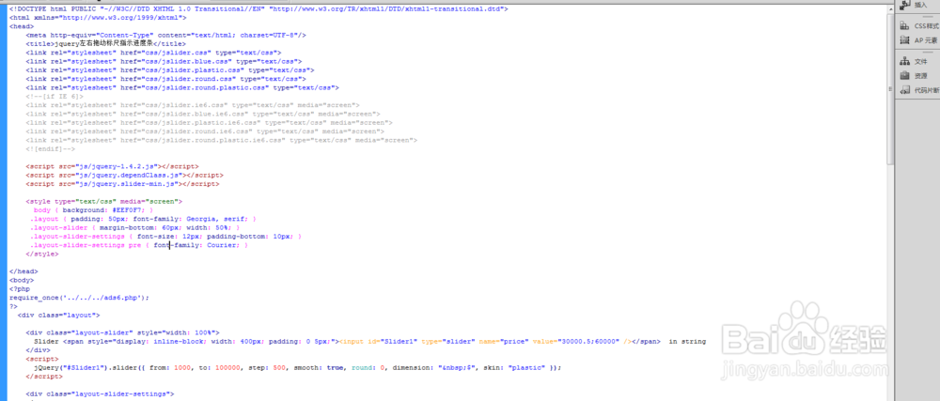Click the code view scroll-up arrow
940x401 pixels.
890,8
